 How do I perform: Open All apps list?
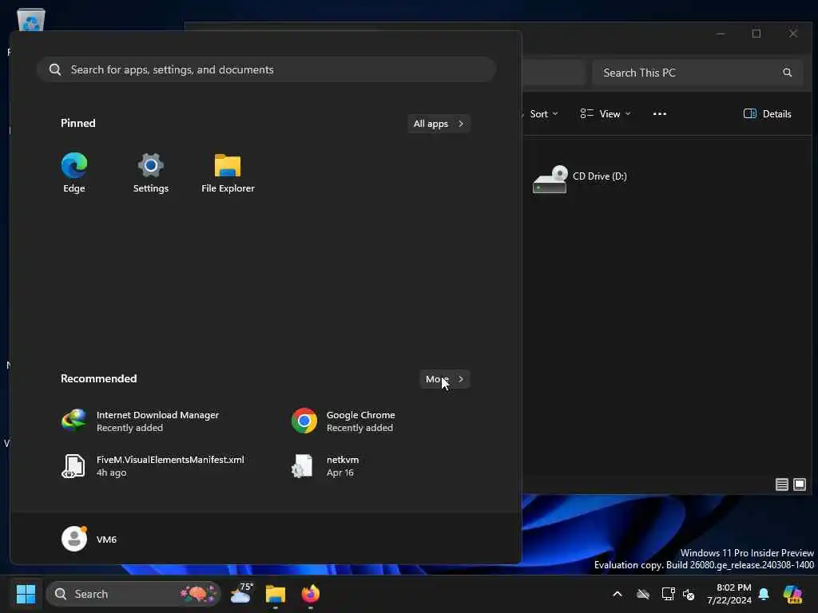439,124
